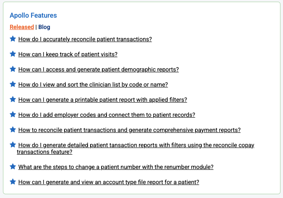Screen dimensions: 283x198
Task: Switch to the Released tab
Action: coord(21,27)
